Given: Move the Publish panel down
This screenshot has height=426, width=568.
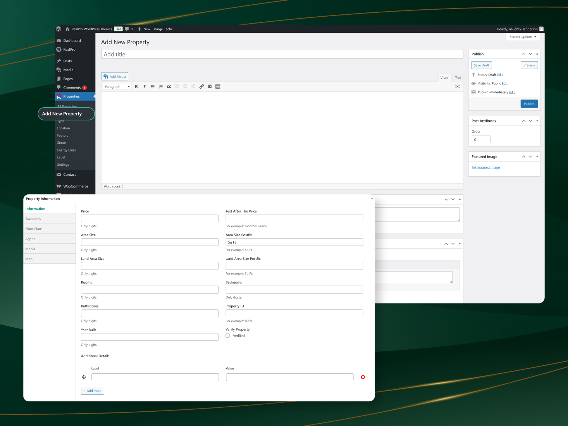Looking at the screenshot, I should [x=530, y=54].
